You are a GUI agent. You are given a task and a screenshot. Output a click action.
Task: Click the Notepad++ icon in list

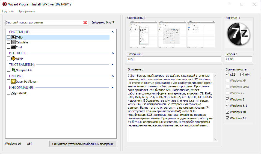pos(13,70)
